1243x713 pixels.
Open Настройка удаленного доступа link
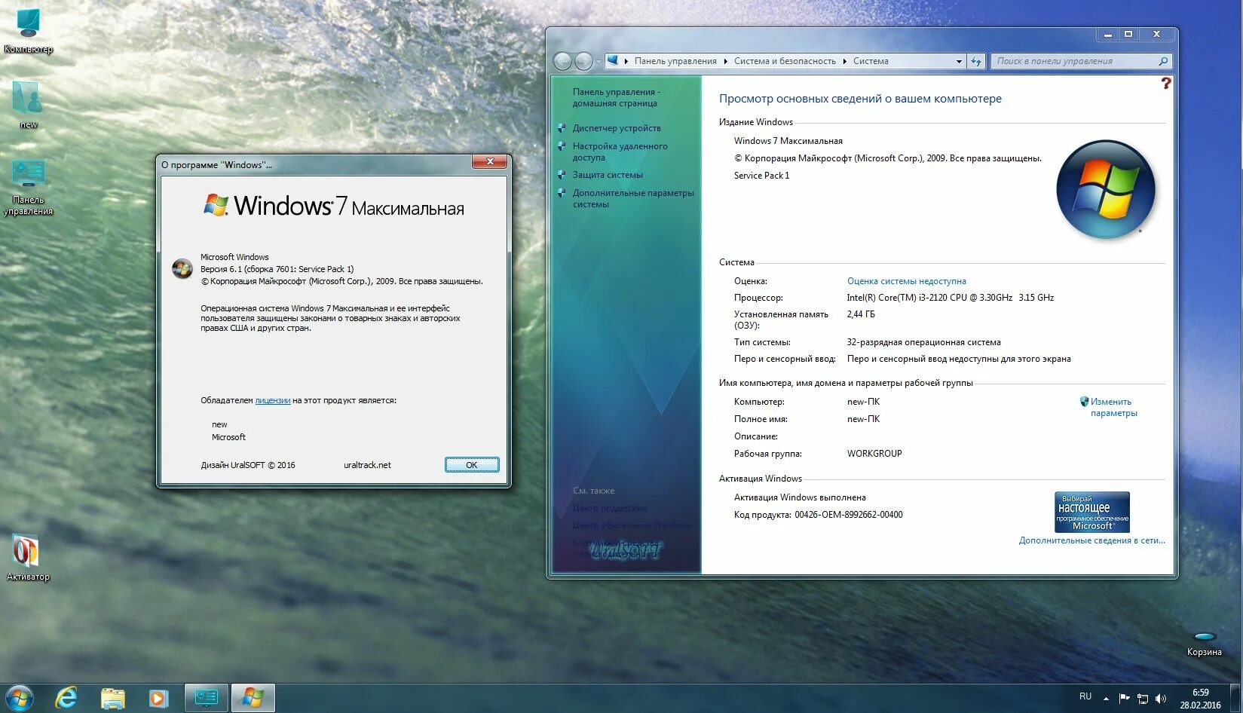click(x=620, y=151)
